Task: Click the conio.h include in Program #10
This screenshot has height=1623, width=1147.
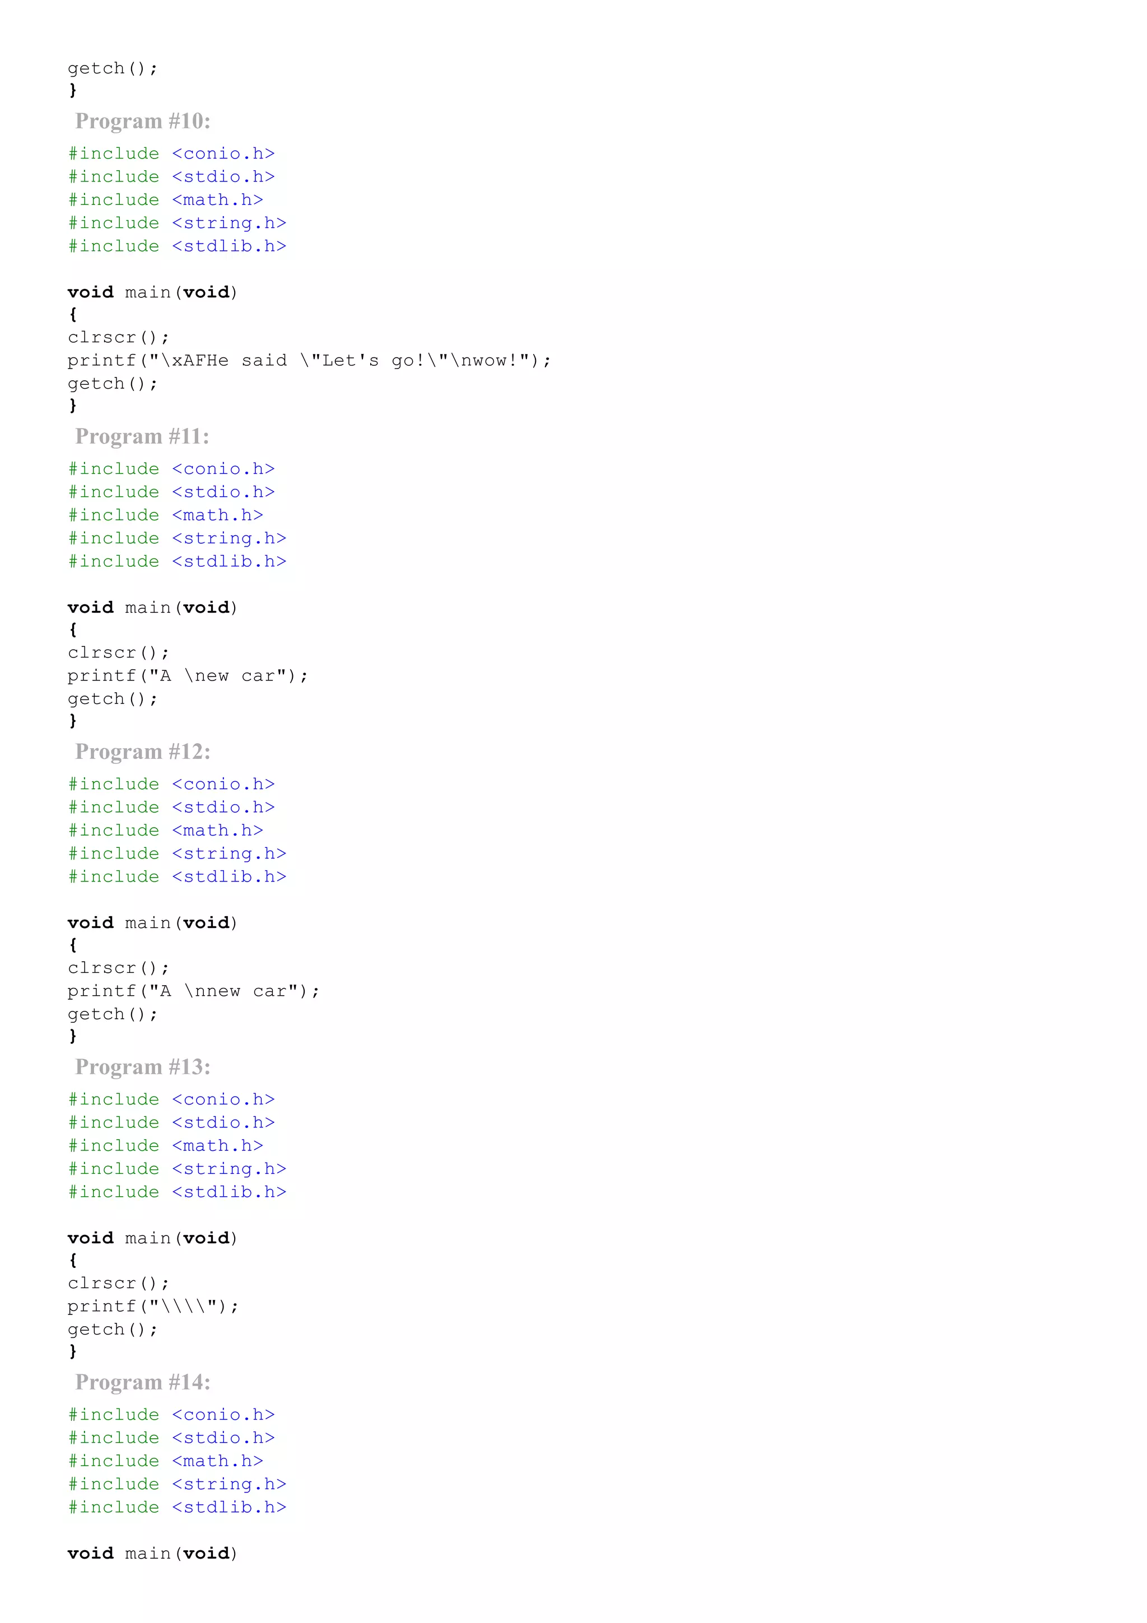Action: (x=171, y=154)
